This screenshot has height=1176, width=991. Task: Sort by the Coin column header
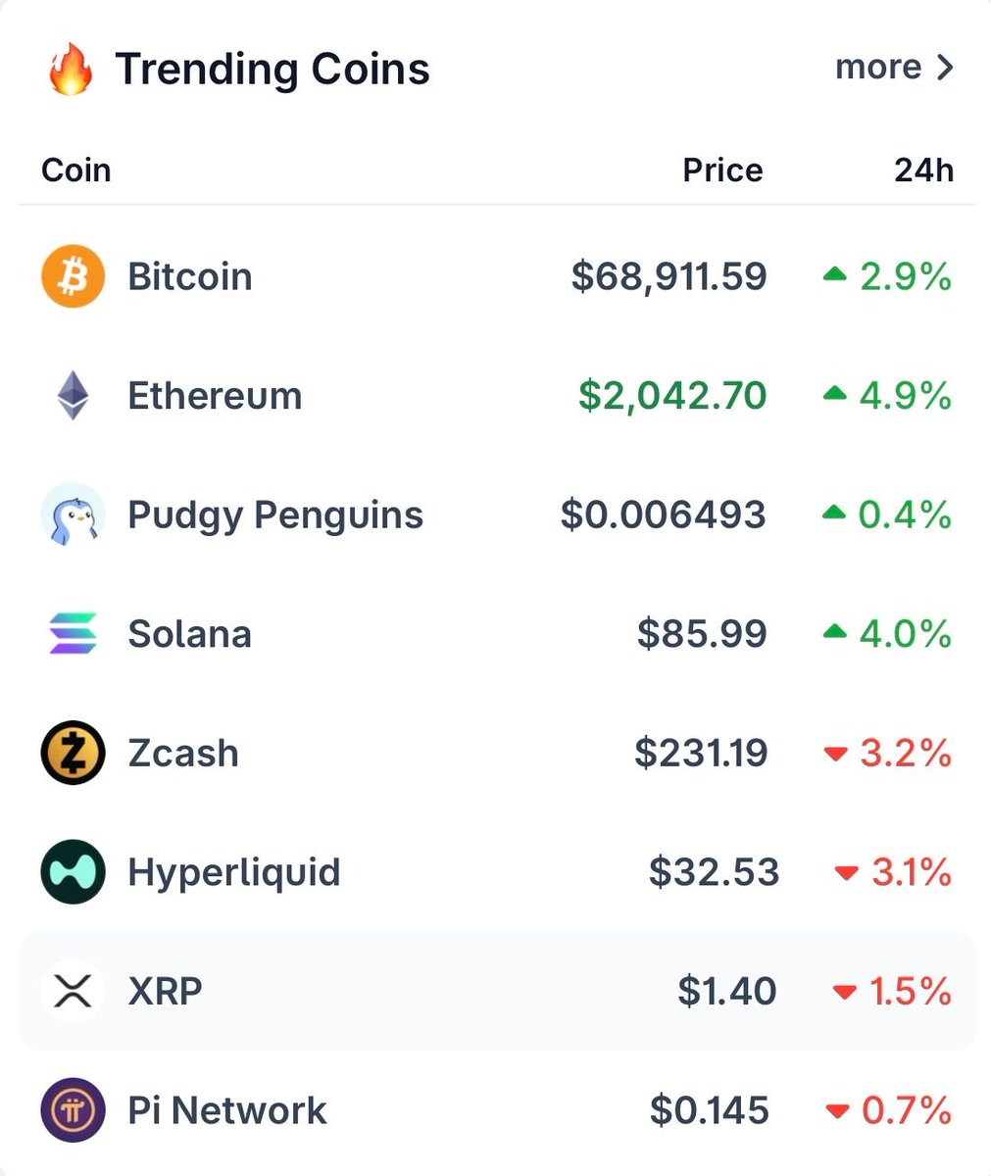[76, 171]
